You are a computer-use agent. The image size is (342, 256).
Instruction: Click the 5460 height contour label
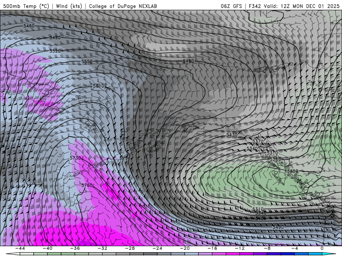(x=29, y=26)
